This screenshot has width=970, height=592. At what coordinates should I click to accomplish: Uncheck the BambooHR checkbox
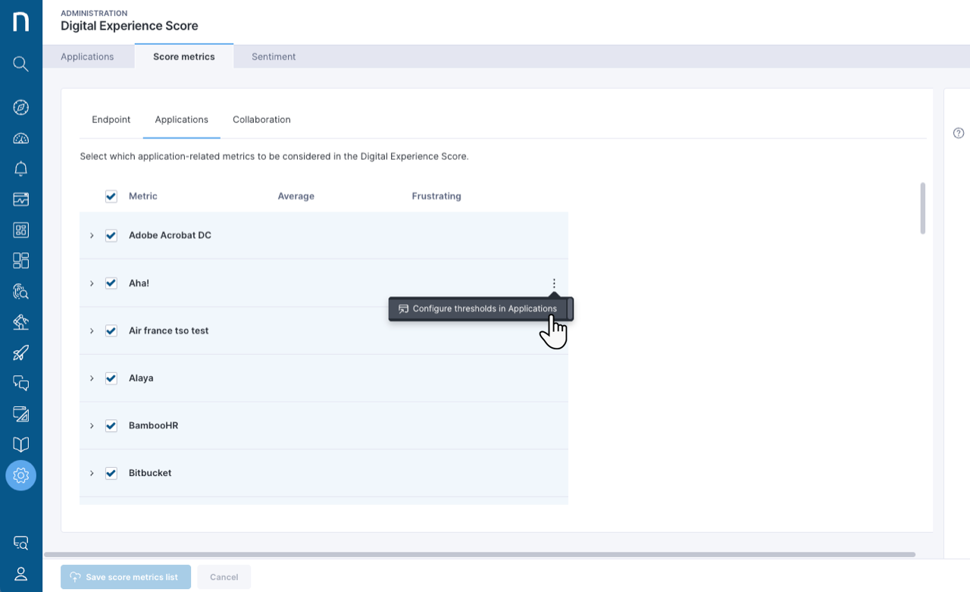pos(111,426)
